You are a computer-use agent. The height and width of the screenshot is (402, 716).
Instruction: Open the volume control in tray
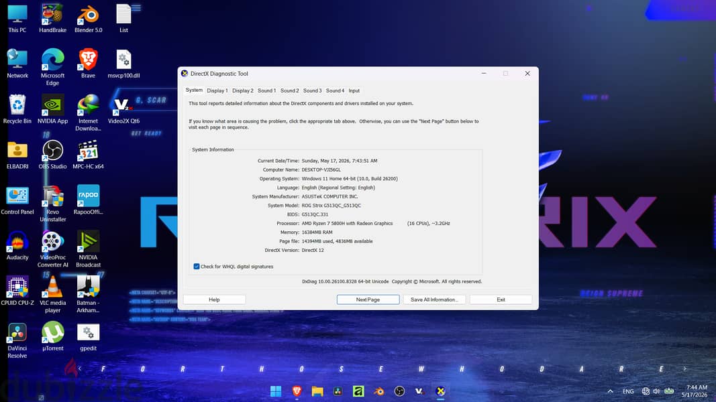(657, 391)
